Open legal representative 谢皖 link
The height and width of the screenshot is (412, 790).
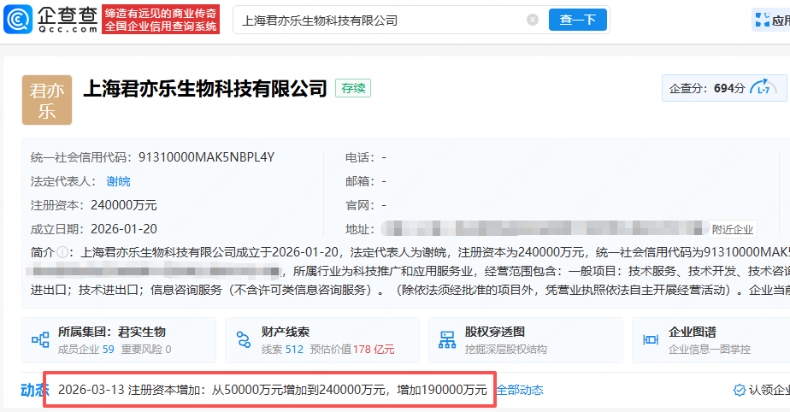(x=118, y=181)
